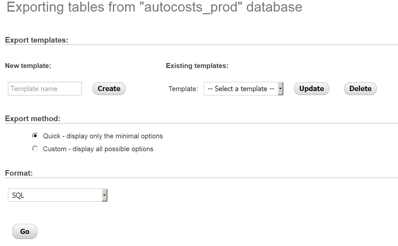This screenshot has width=398, height=246.
Task: Enable display of all possible options
Action: (x=35, y=149)
